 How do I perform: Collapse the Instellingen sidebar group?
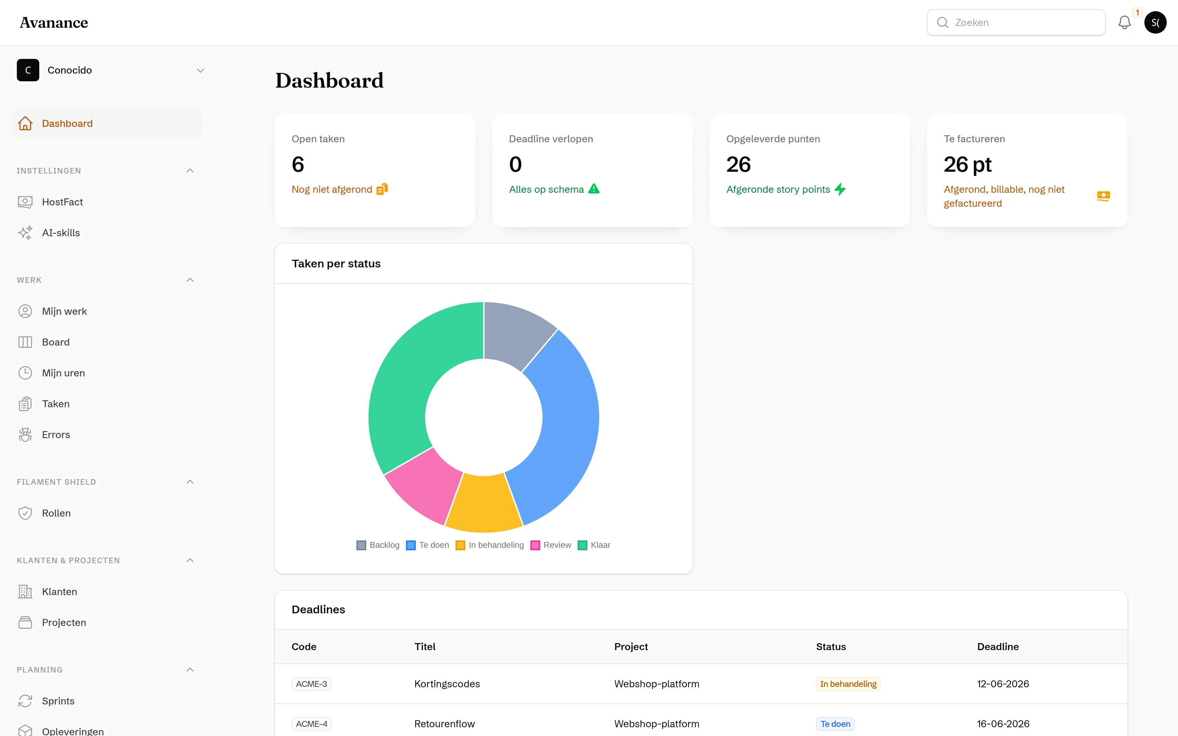point(190,171)
